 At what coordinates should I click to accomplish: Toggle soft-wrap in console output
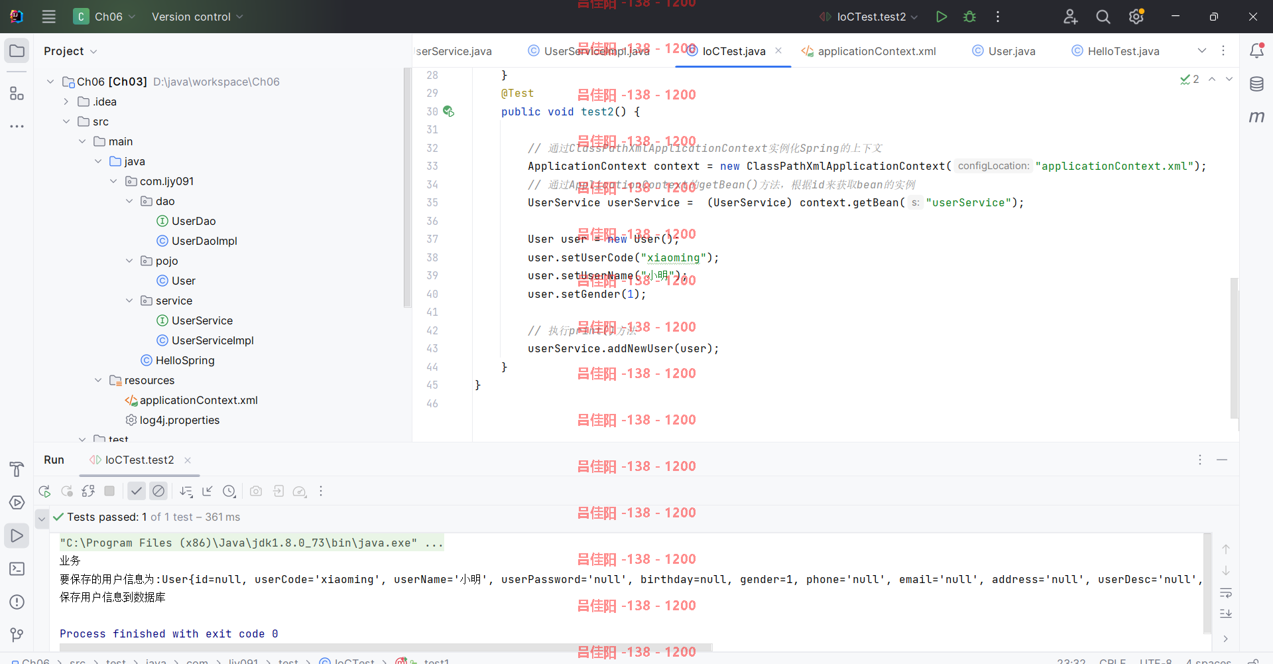coord(1226,592)
